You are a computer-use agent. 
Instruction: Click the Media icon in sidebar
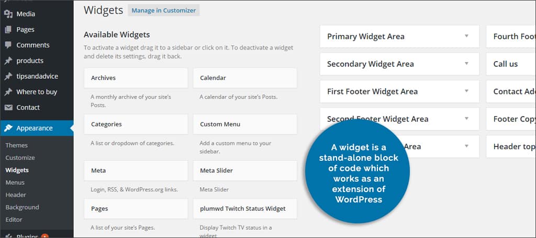click(8, 14)
